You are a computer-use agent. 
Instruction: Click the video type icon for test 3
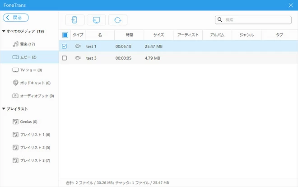[78, 58]
